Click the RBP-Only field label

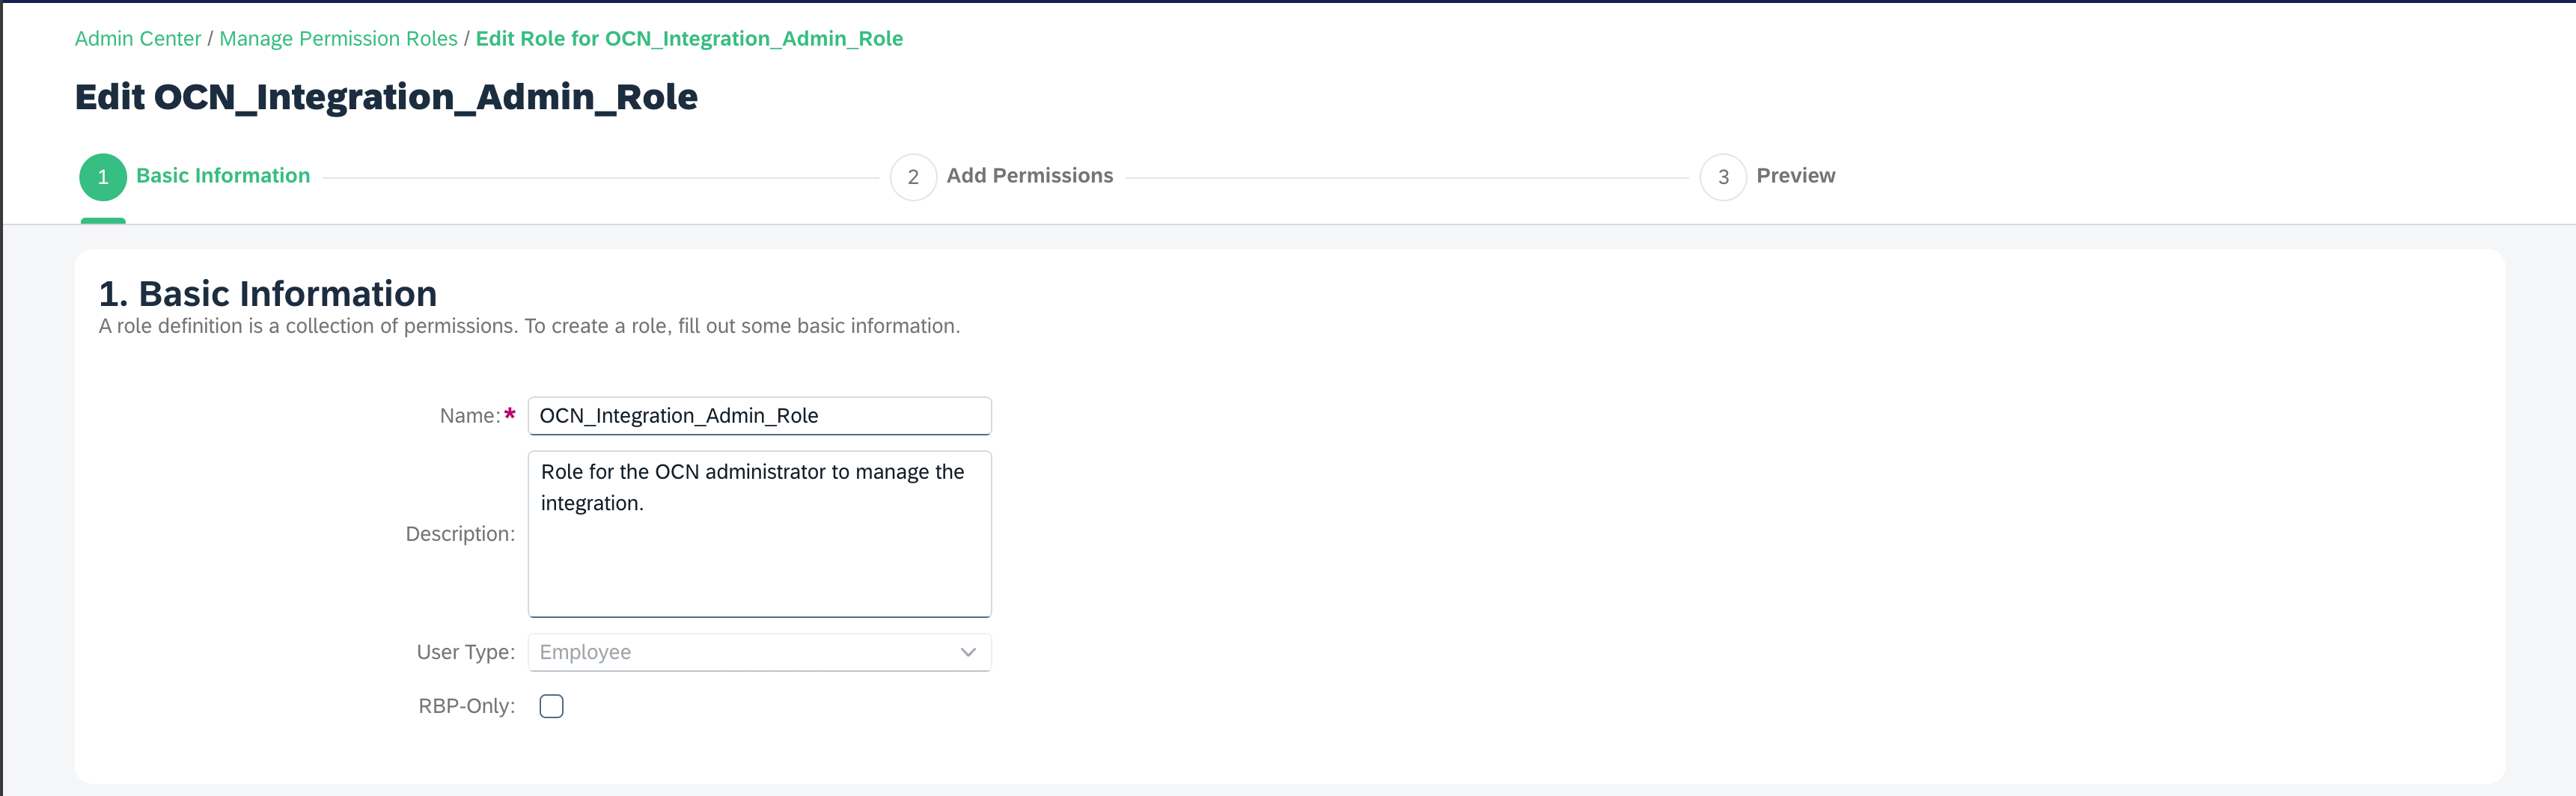[x=466, y=706]
